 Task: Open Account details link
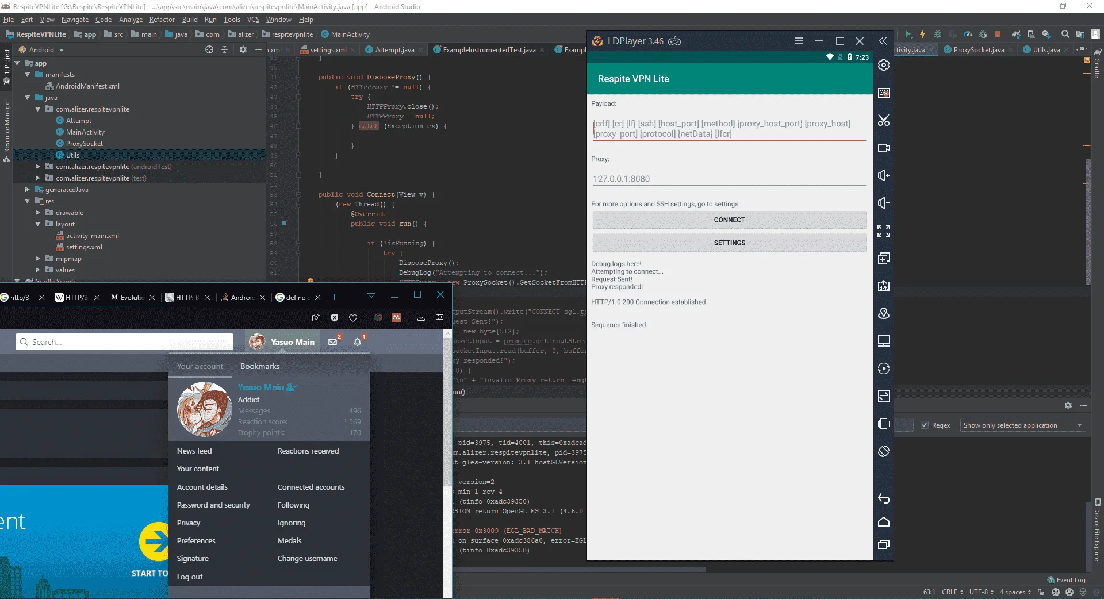click(x=202, y=487)
